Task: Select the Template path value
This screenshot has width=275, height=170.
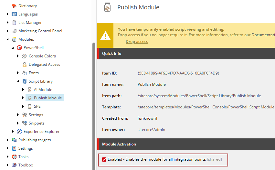Action: 206,107
